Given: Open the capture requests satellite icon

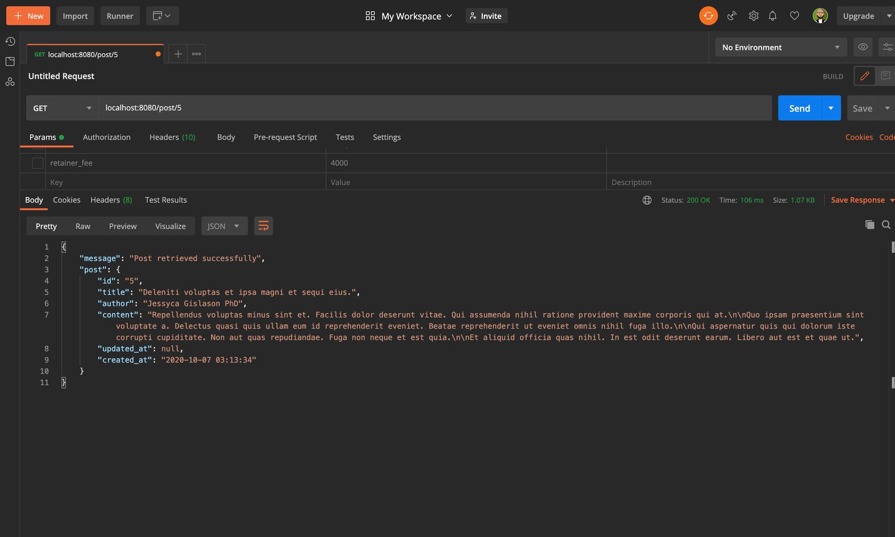Looking at the screenshot, I should (x=732, y=16).
